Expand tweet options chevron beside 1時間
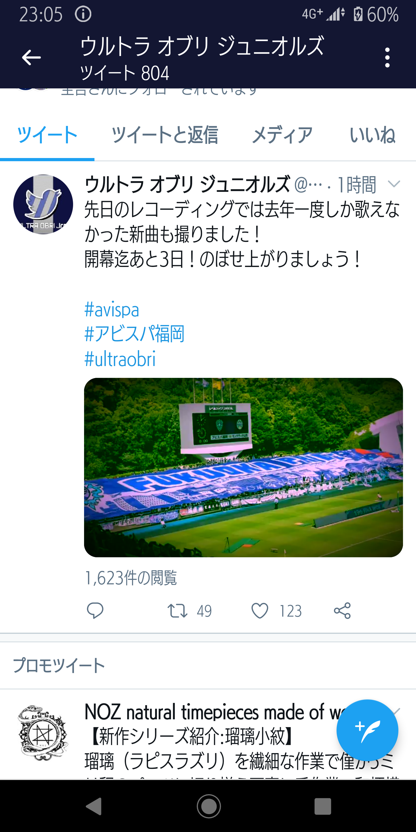The image size is (416, 832). [x=394, y=184]
